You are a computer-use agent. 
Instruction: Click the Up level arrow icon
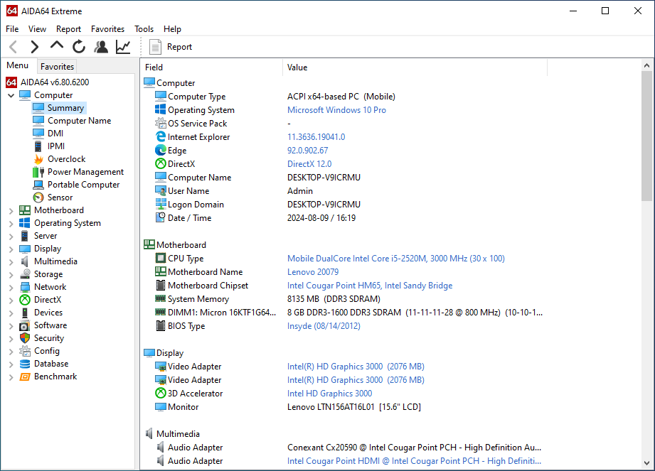tap(57, 47)
